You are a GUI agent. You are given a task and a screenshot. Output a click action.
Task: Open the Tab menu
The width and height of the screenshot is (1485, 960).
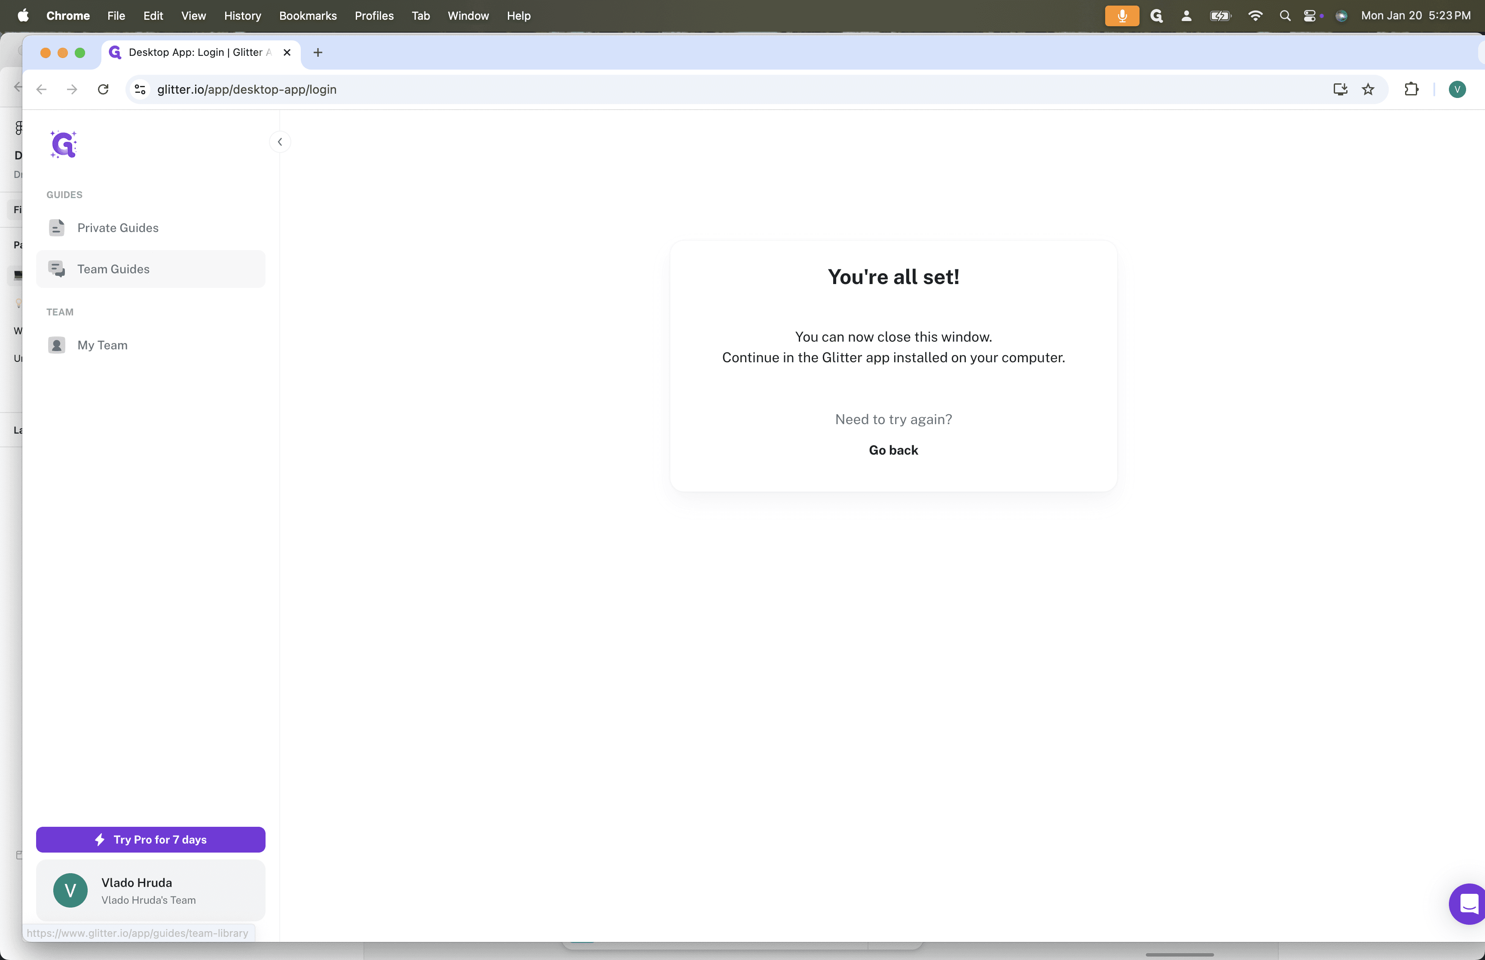[421, 15]
